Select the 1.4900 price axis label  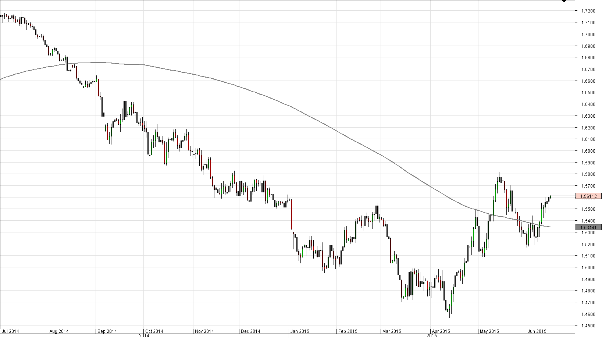(x=588, y=280)
